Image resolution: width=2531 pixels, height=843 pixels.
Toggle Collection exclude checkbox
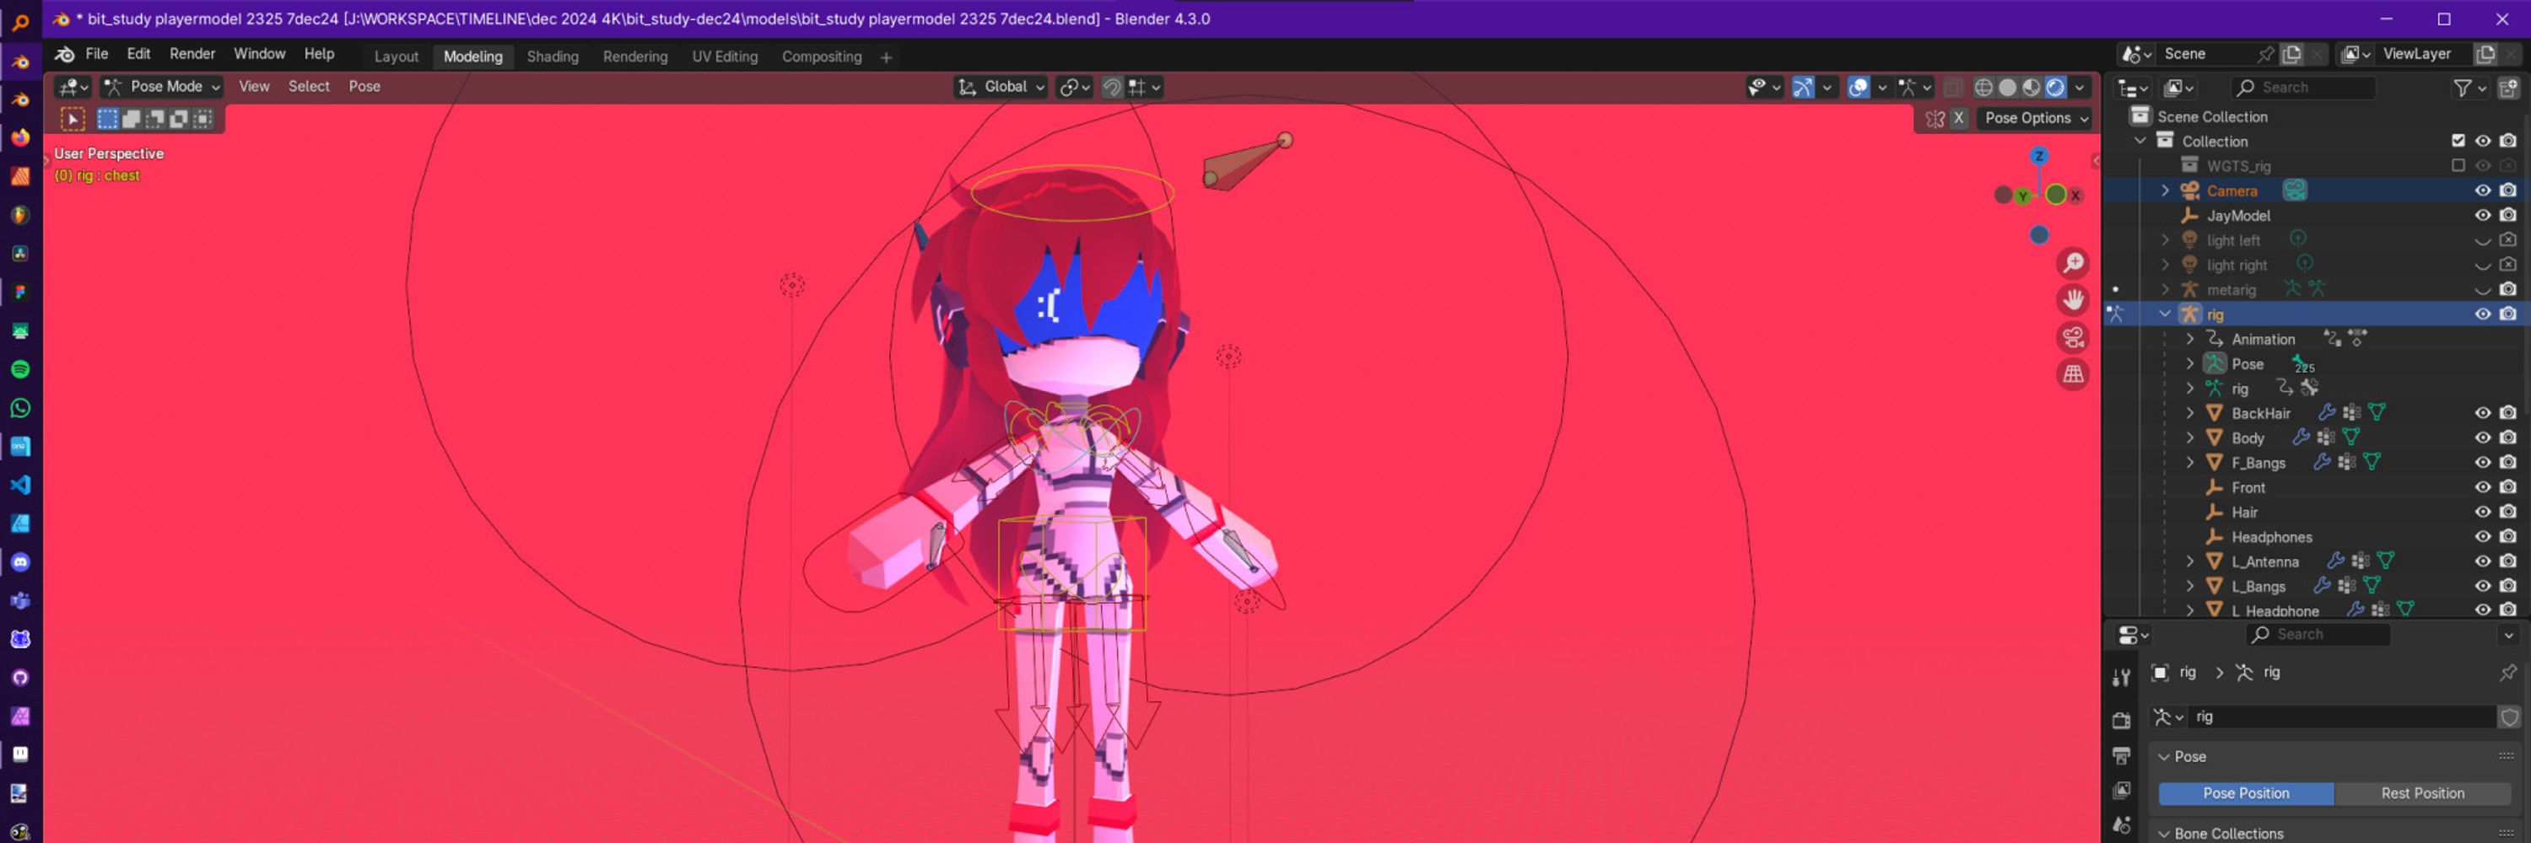click(x=2458, y=140)
